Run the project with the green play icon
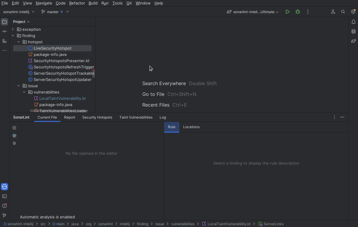The width and height of the screenshot is (358, 227). pyautogui.click(x=288, y=12)
